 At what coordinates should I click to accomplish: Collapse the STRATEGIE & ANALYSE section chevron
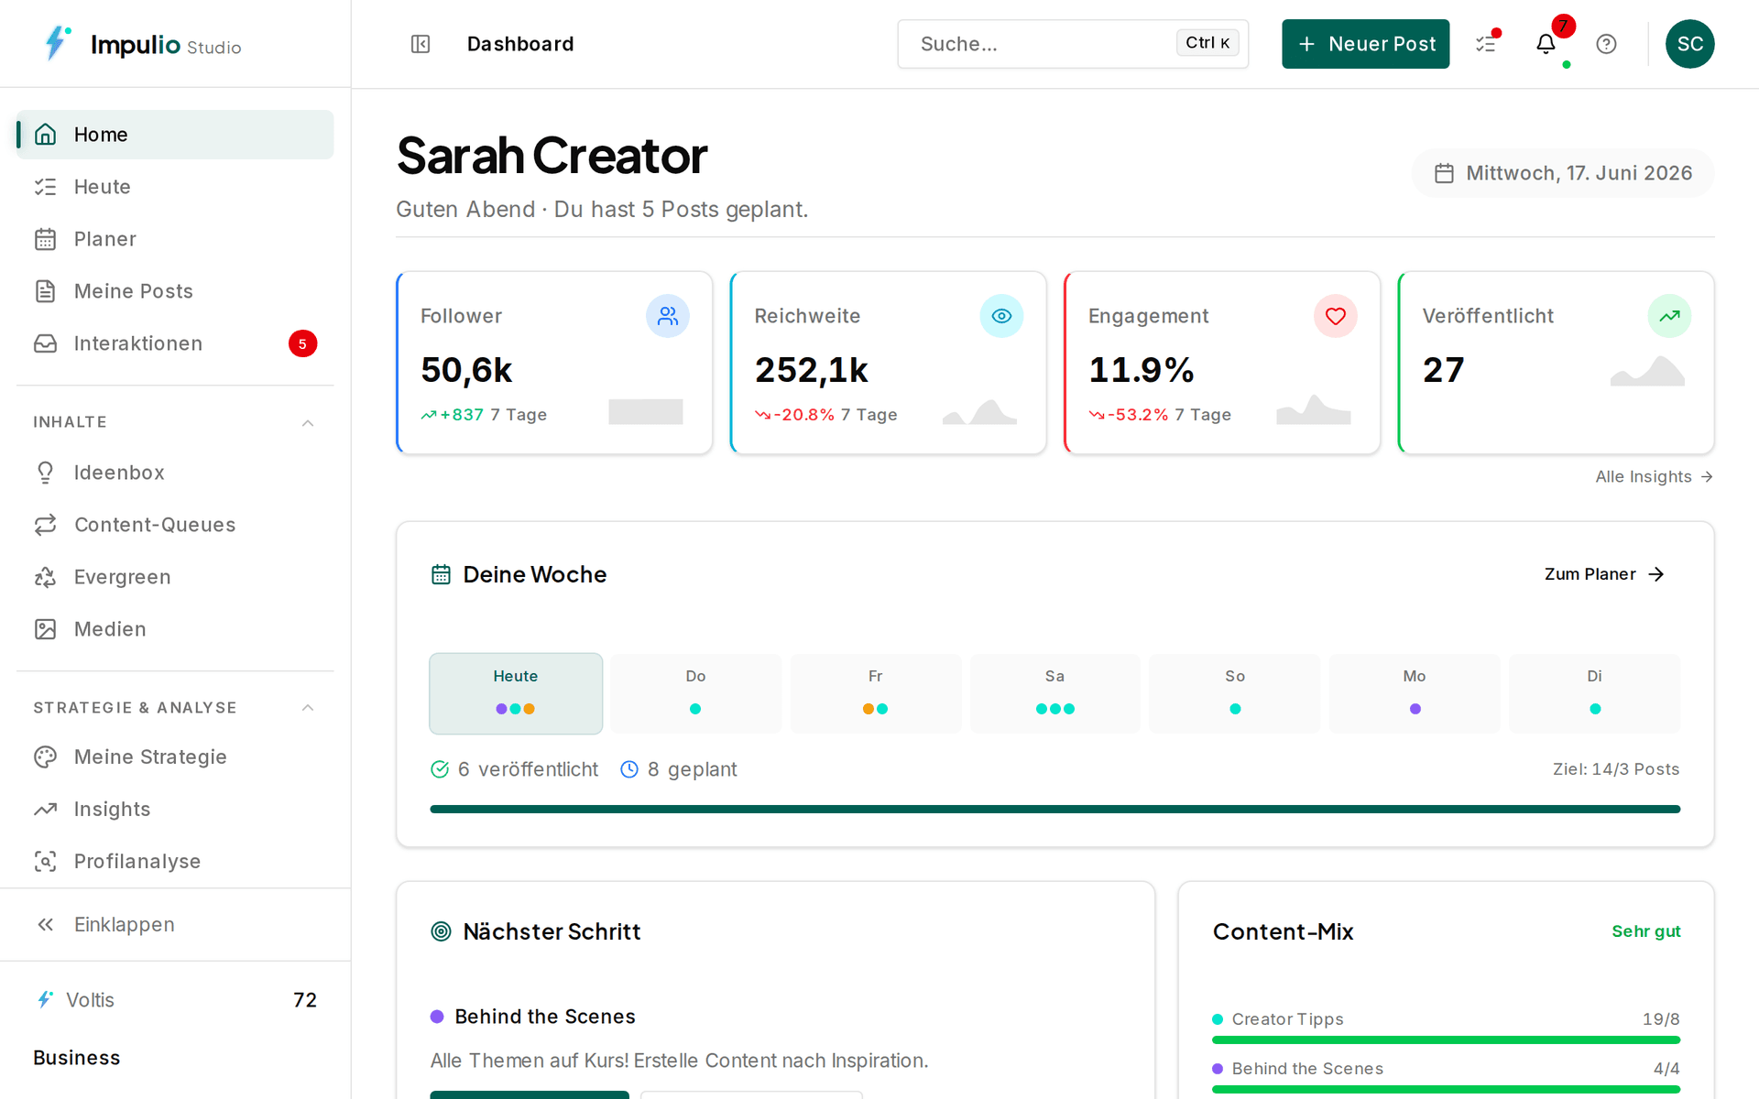308,708
